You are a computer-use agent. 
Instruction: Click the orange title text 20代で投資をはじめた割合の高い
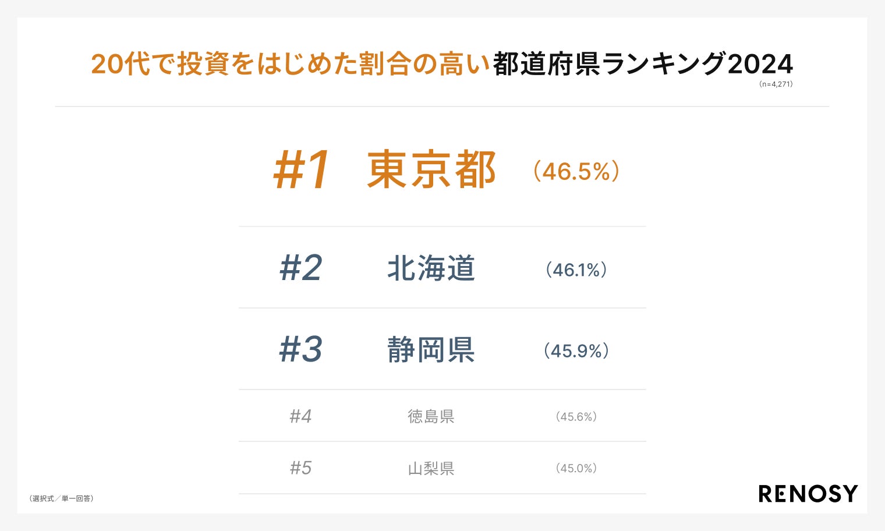click(x=290, y=64)
